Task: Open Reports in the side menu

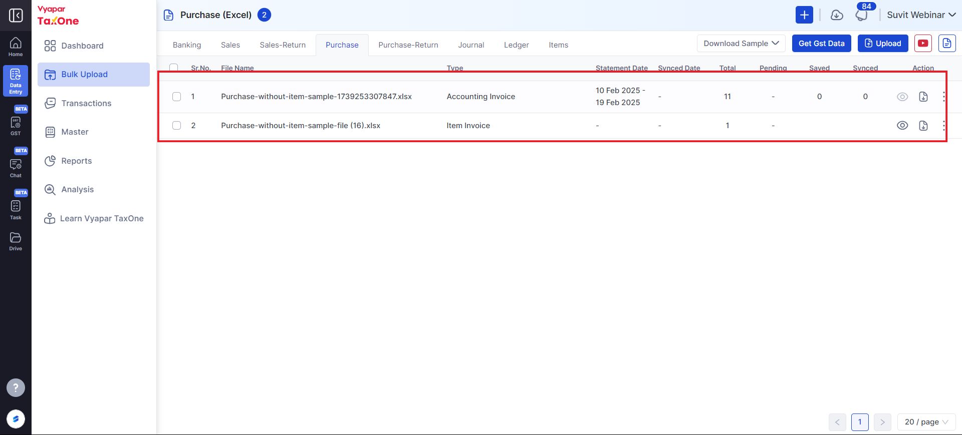Action: pyautogui.click(x=94, y=161)
